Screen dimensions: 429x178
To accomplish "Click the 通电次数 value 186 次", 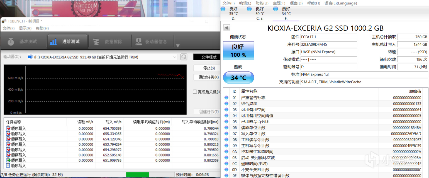I will (413, 59).
